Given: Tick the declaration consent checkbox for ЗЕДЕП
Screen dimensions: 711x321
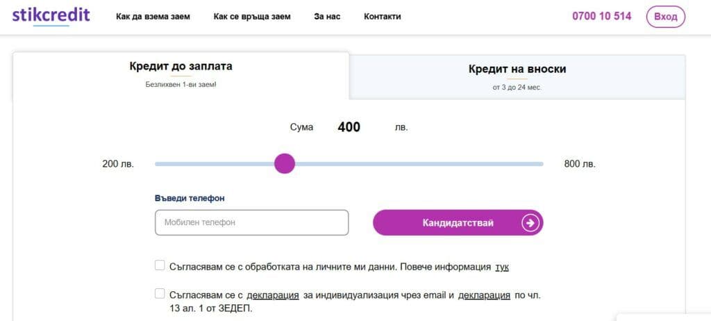Looking at the screenshot, I should 160,294.
